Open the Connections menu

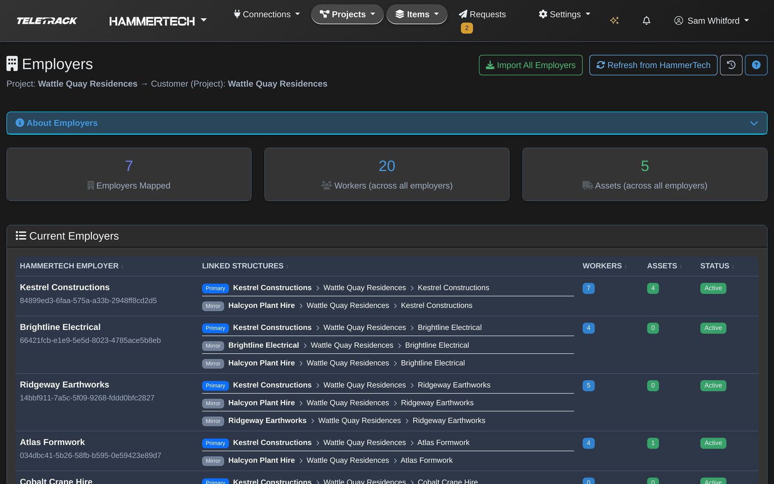pyautogui.click(x=267, y=15)
